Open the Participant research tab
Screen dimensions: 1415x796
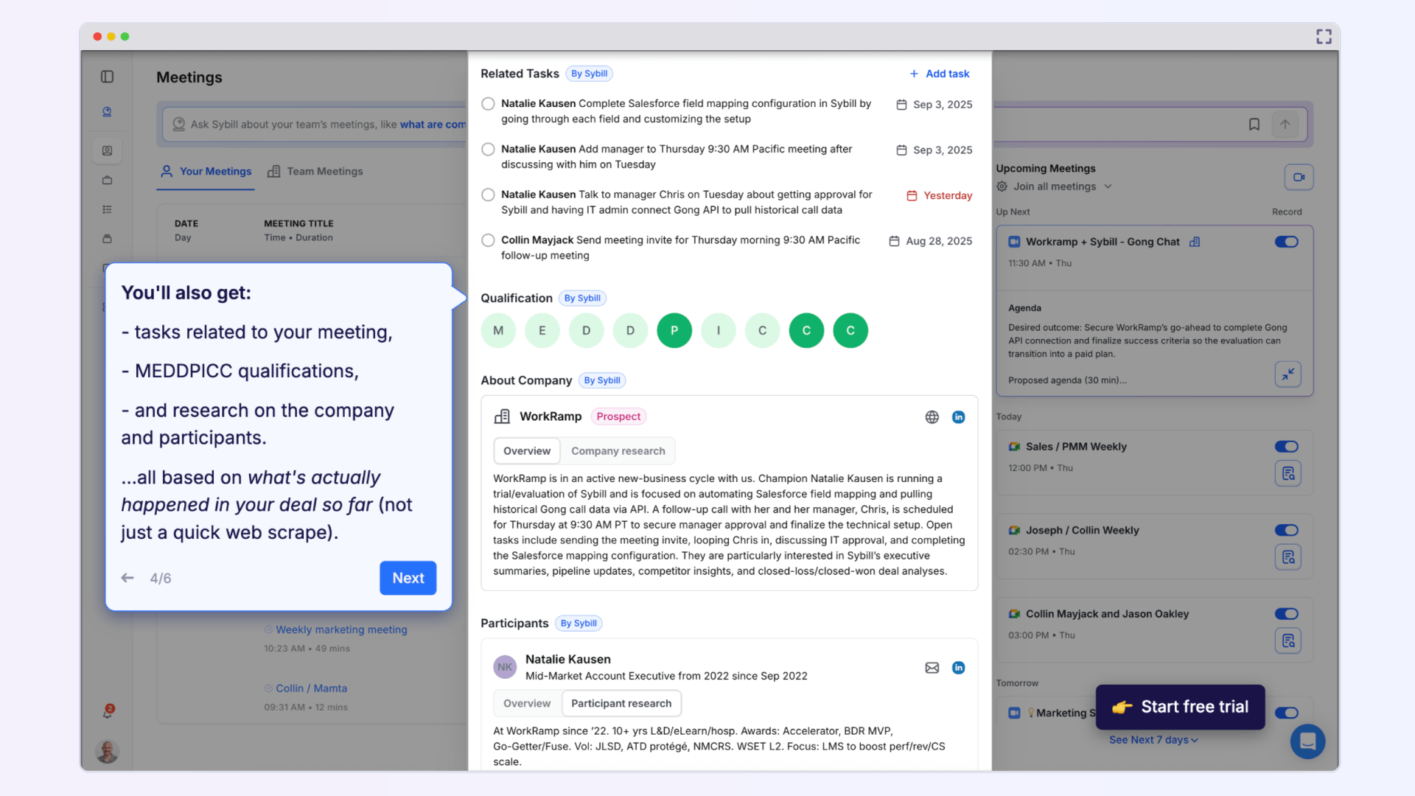pyautogui.click(x=621, y=704)
